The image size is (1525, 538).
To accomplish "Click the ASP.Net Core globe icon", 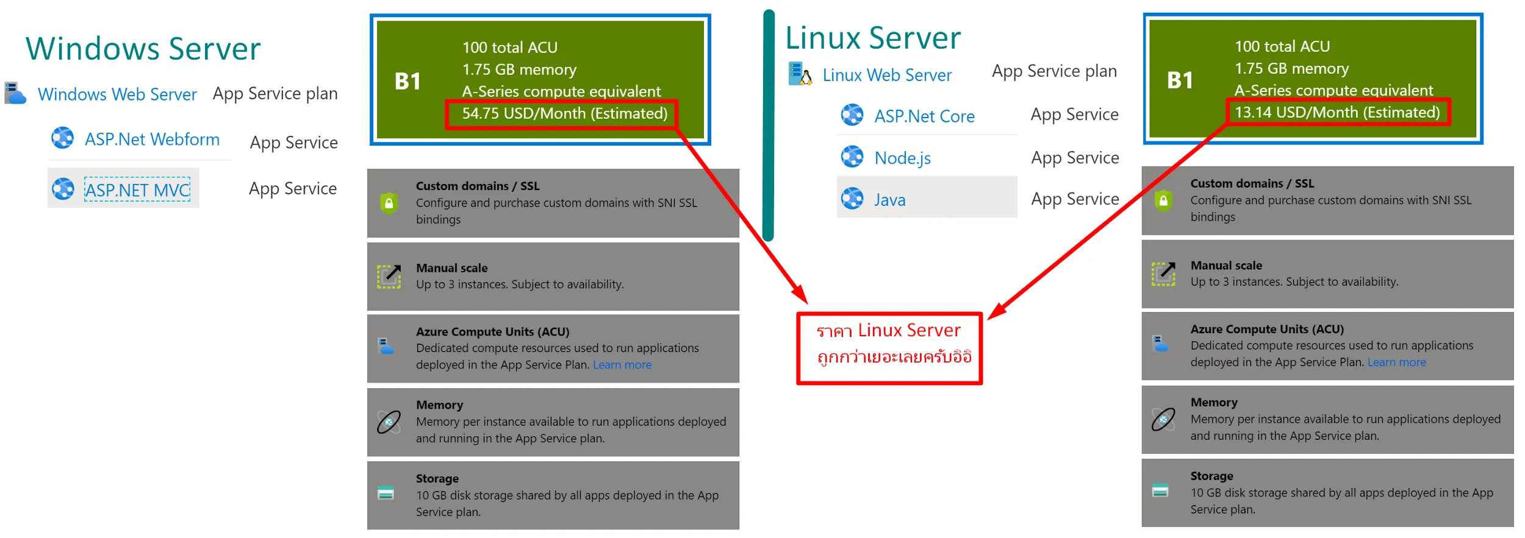I will (852, 115).
